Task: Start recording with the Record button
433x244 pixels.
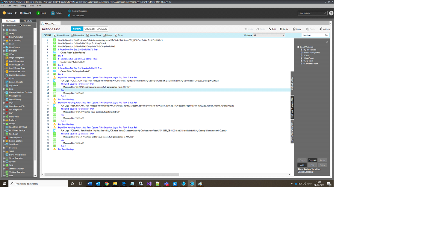Action: (x=25, y=13)
